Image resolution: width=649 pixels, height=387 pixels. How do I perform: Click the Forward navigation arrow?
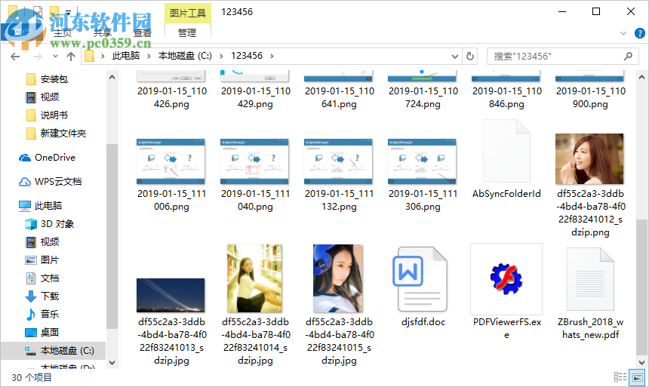tap(37, 57)
